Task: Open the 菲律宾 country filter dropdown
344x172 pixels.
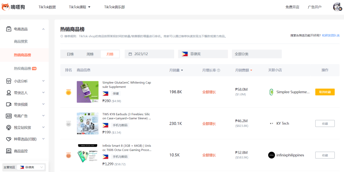Action: pyautogui.click(x=203, y=54)
